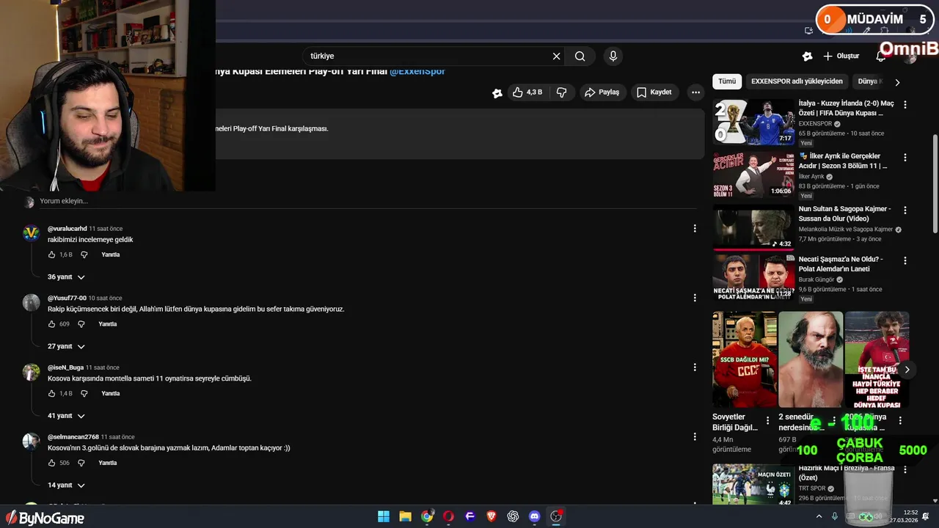Viewport: 939px width, 528px height.
Task: Open the Windows Start menu
Action: tap(384, 516)
